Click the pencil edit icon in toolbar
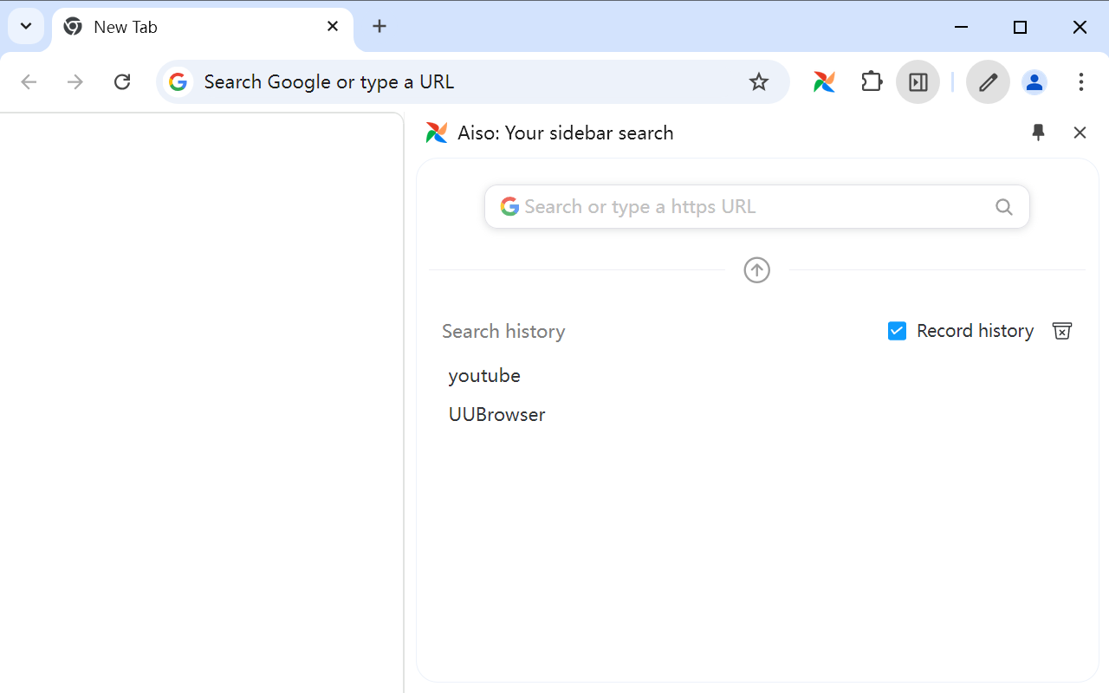Screen dimensions: 1109x693 pos(988,82)
